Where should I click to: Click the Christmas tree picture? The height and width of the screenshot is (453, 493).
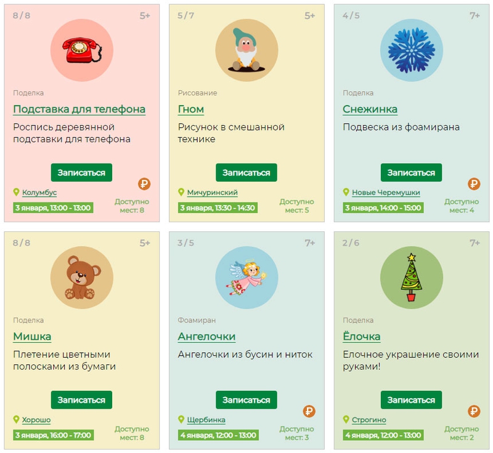tap(411, 278)
